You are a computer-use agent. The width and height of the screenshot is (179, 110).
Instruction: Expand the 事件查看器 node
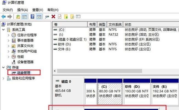pos(9,40)
